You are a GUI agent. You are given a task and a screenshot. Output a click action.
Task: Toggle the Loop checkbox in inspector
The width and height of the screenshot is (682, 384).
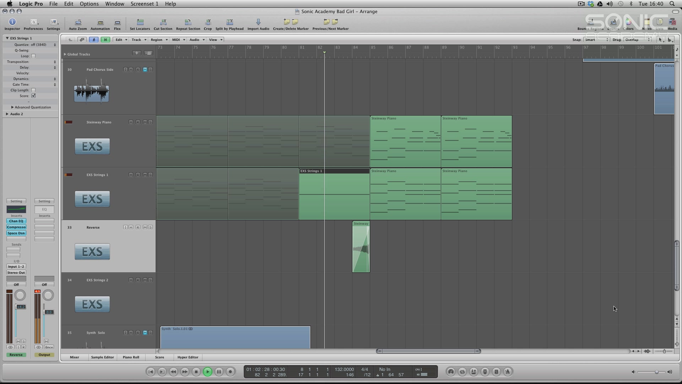coord(33,56)
